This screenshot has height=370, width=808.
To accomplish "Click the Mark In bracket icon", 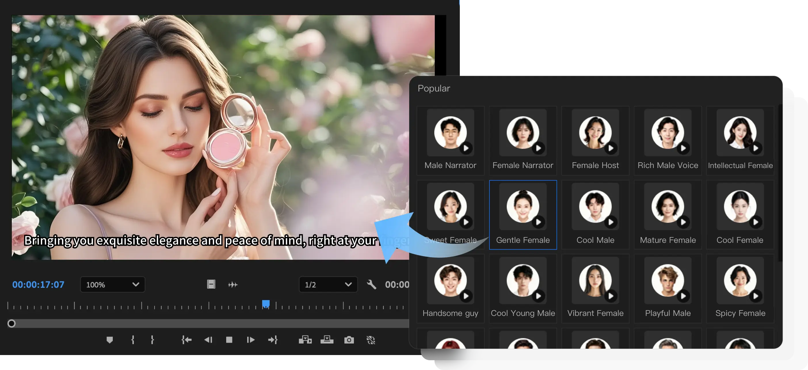I will coord(133,340).
